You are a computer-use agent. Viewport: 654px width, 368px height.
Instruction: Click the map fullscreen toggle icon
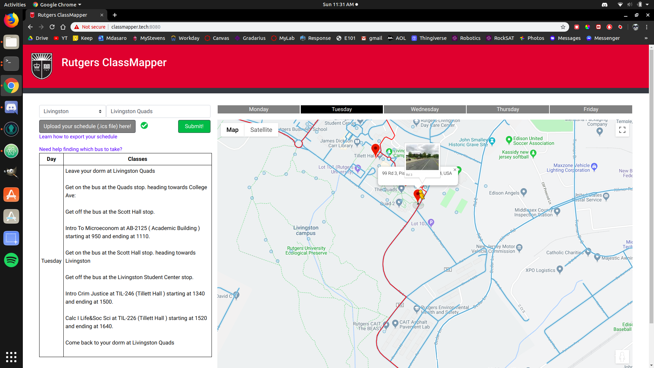(622, 130)
